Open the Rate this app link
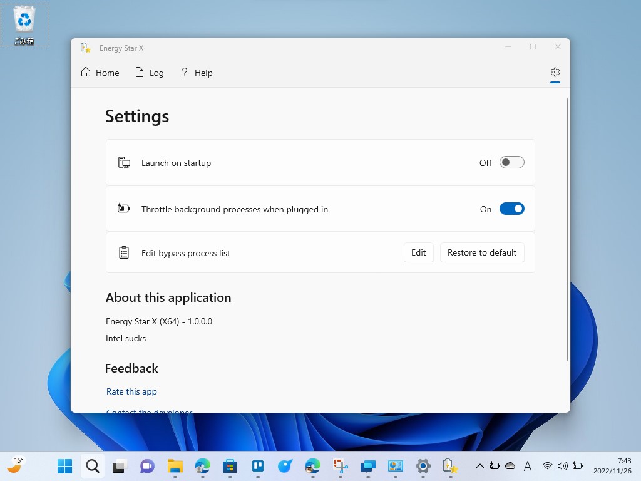641x481 pixels. (131, 391)
